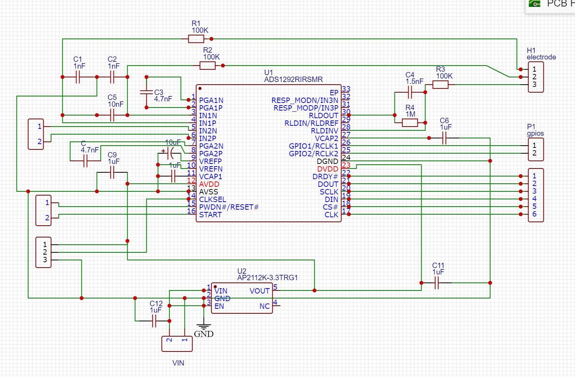Click the EN pin label on U2

coord(219,306)
